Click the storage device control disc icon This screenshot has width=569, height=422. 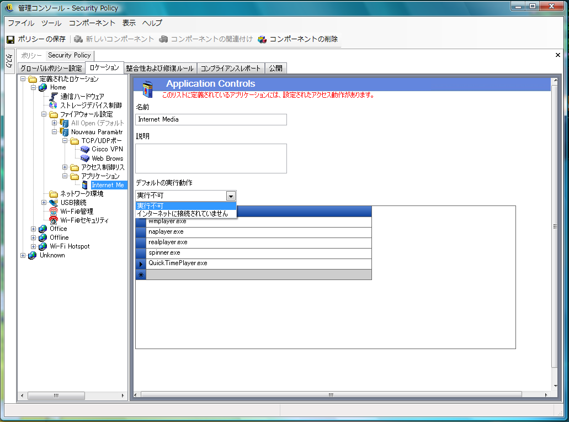[x=54, y=106]
